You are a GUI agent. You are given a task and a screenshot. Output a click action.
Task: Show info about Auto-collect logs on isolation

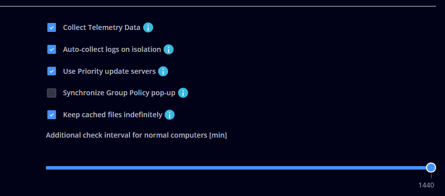[x=169, y=49]
